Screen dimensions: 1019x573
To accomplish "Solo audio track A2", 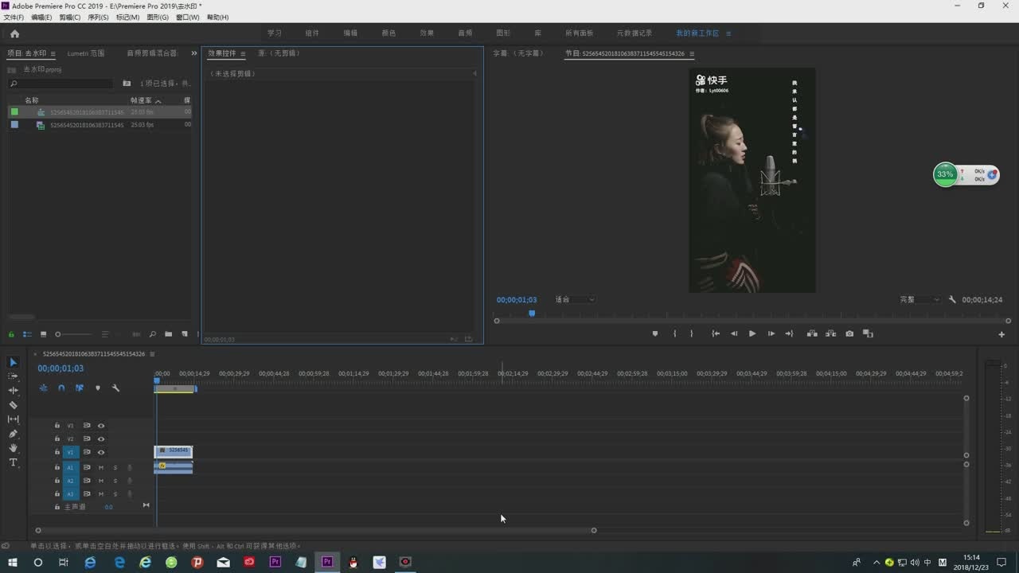I will [115, 481].
